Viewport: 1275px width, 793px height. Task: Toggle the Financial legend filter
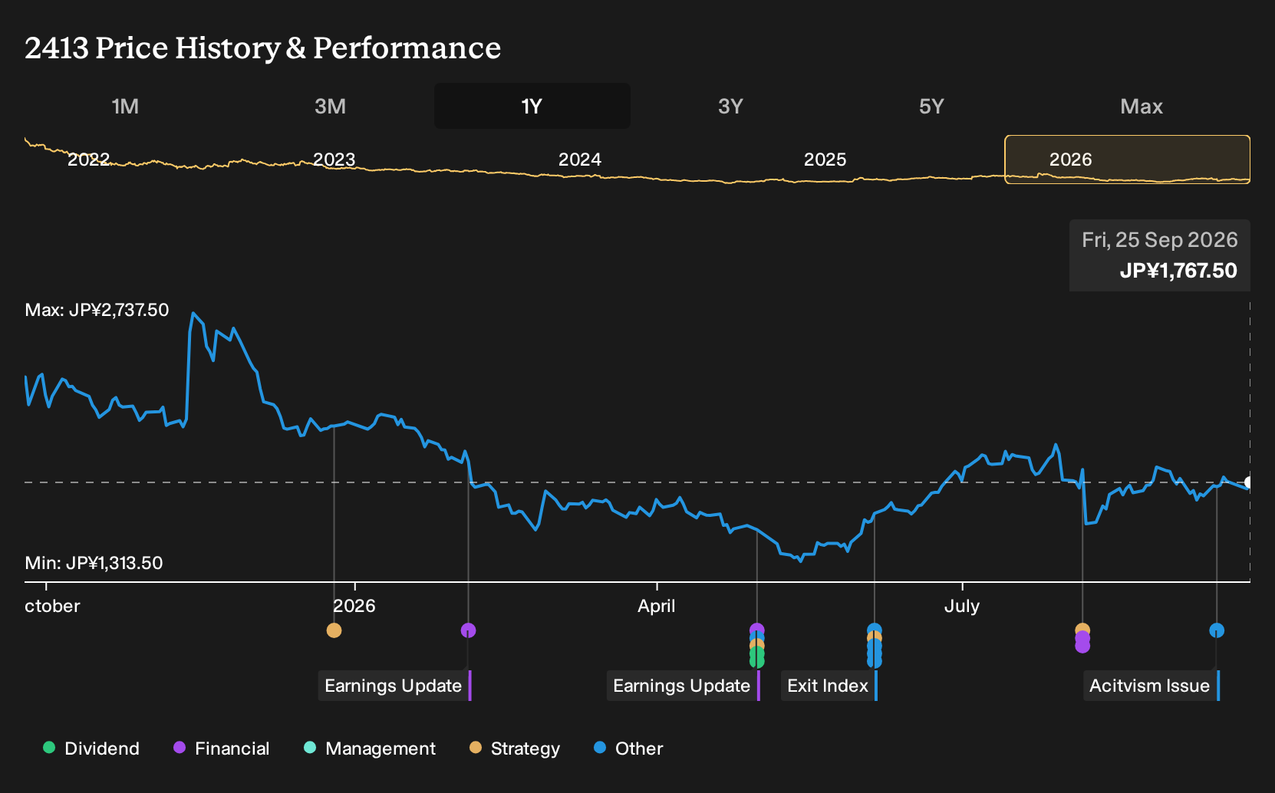coord(222,749)
